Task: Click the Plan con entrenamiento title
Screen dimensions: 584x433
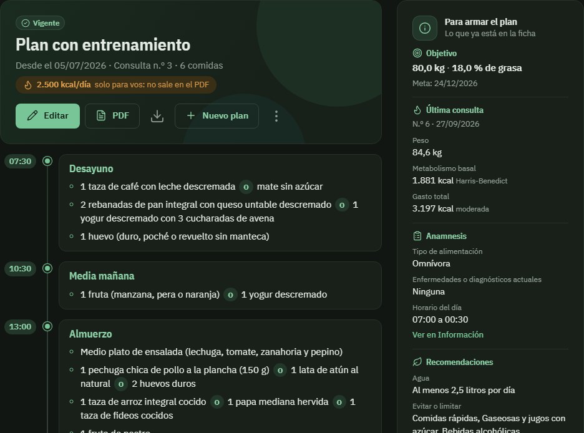Action: pyautogui.click(x=103, y=45)
